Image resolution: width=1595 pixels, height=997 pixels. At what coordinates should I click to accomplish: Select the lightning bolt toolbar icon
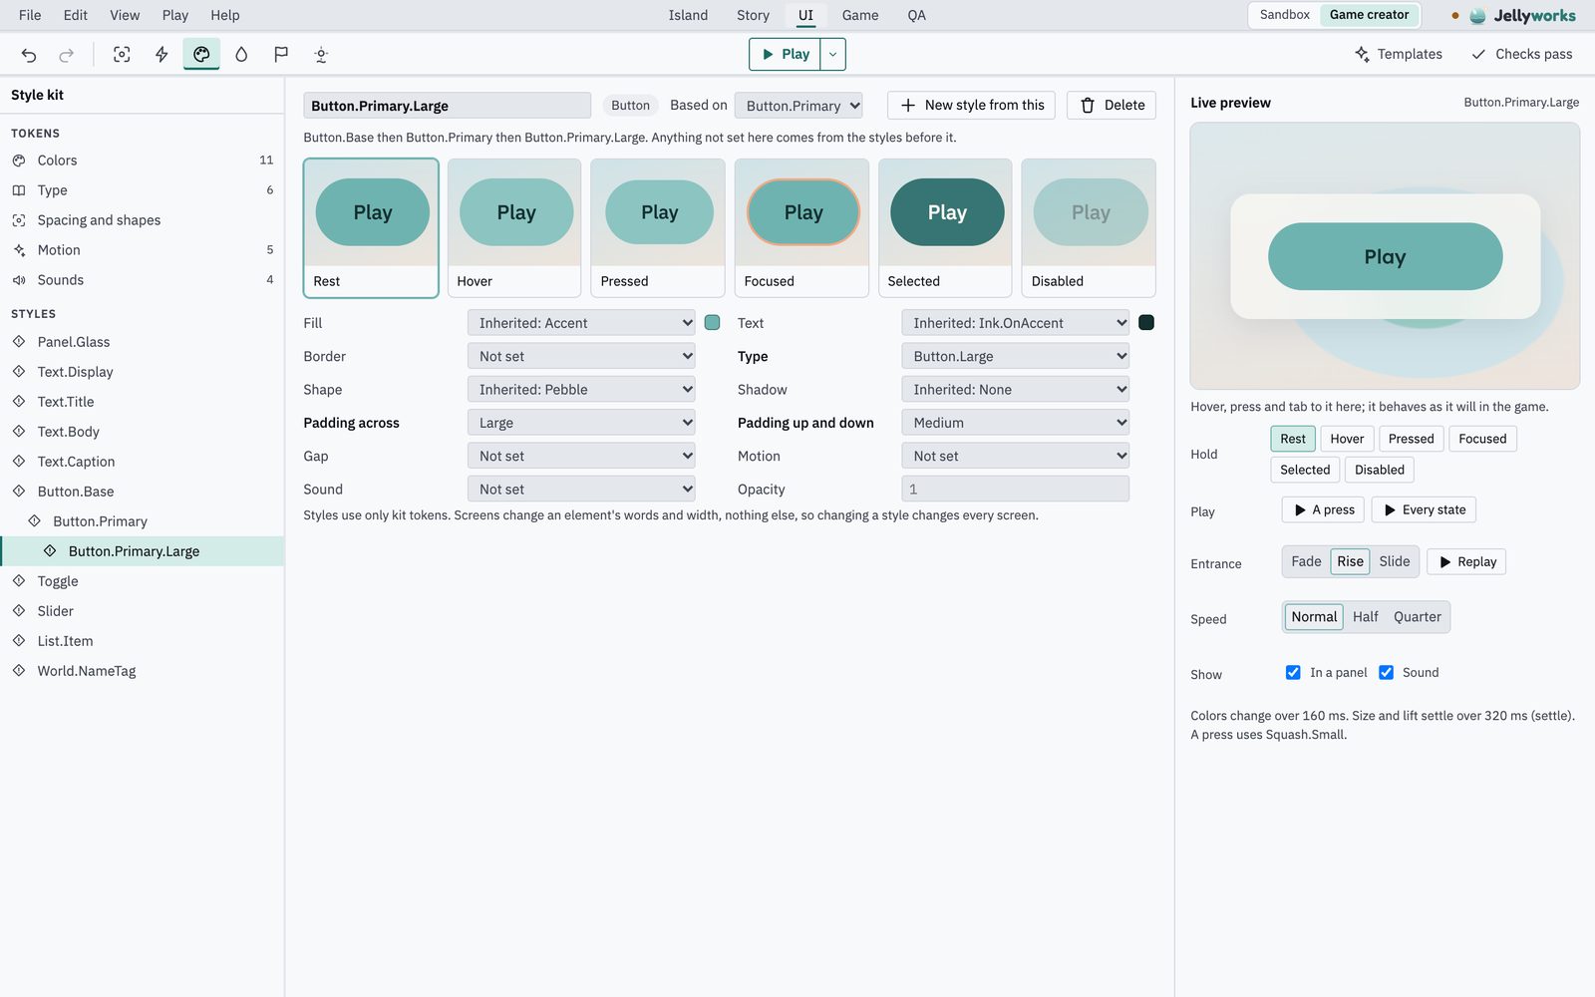point(161,55)
